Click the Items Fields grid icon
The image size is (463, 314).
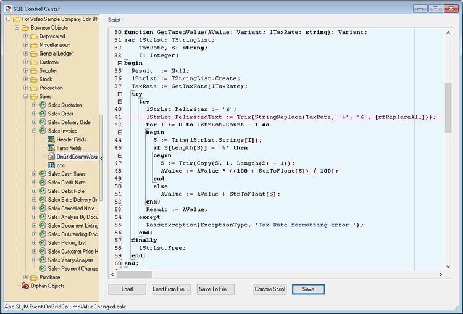tap(51, 148)
